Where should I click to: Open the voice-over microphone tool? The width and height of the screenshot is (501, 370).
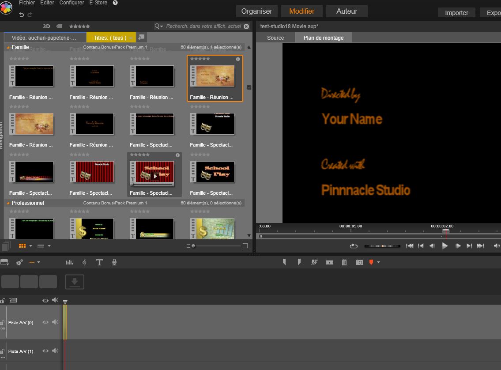coord(114,262)
